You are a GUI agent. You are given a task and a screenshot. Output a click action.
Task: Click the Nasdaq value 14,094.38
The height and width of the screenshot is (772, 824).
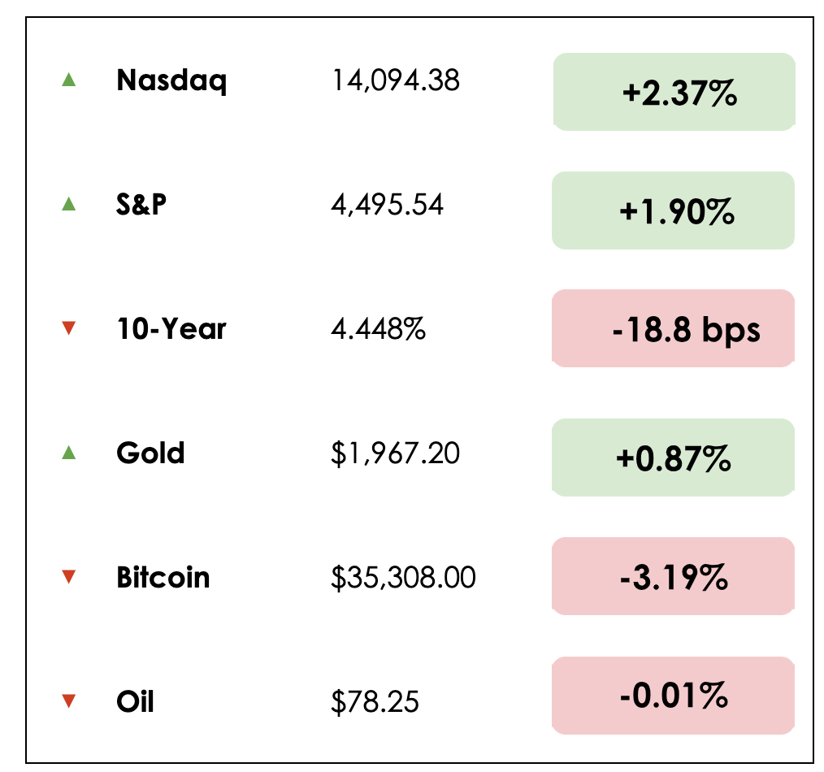396,80
